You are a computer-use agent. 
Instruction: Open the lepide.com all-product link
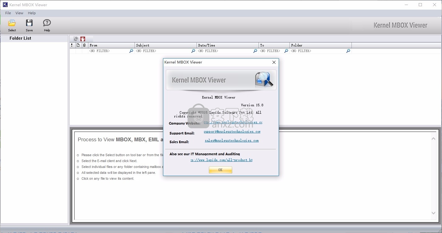tap(221, 160)
